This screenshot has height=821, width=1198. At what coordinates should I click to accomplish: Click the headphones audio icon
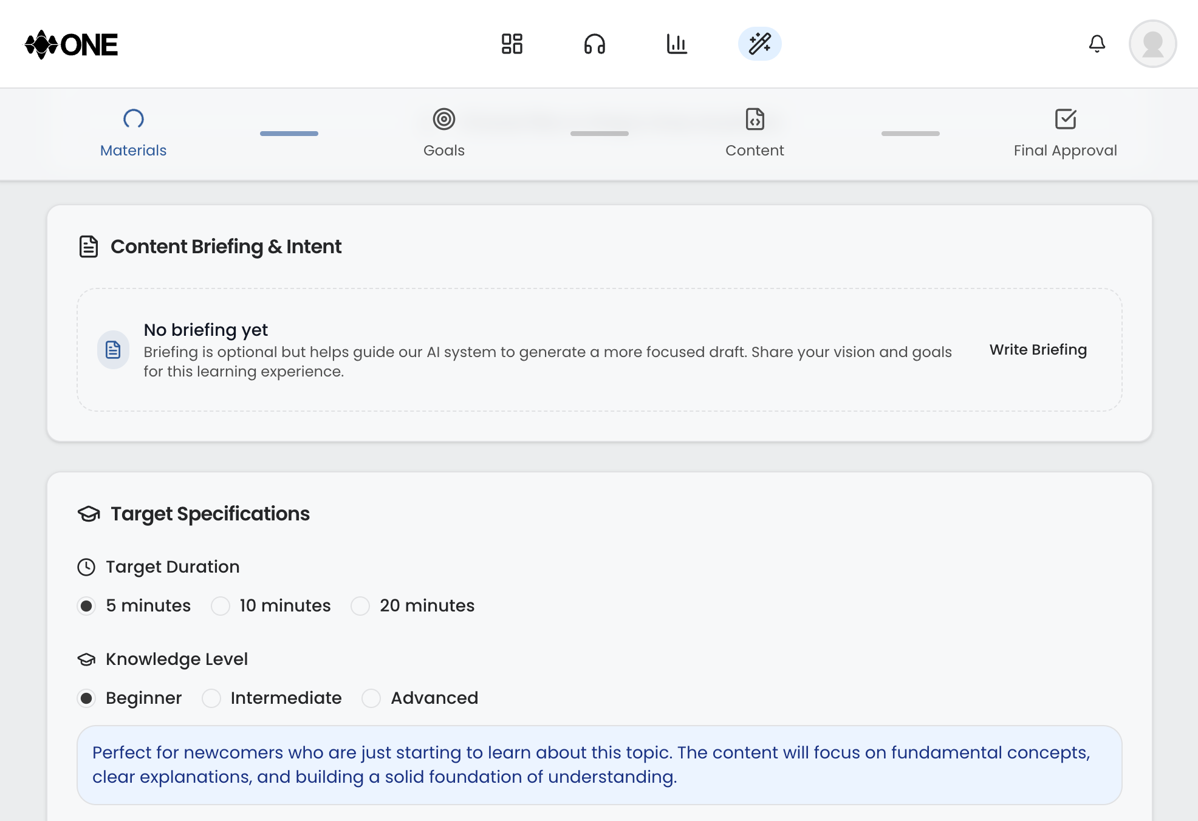[594, 43]
